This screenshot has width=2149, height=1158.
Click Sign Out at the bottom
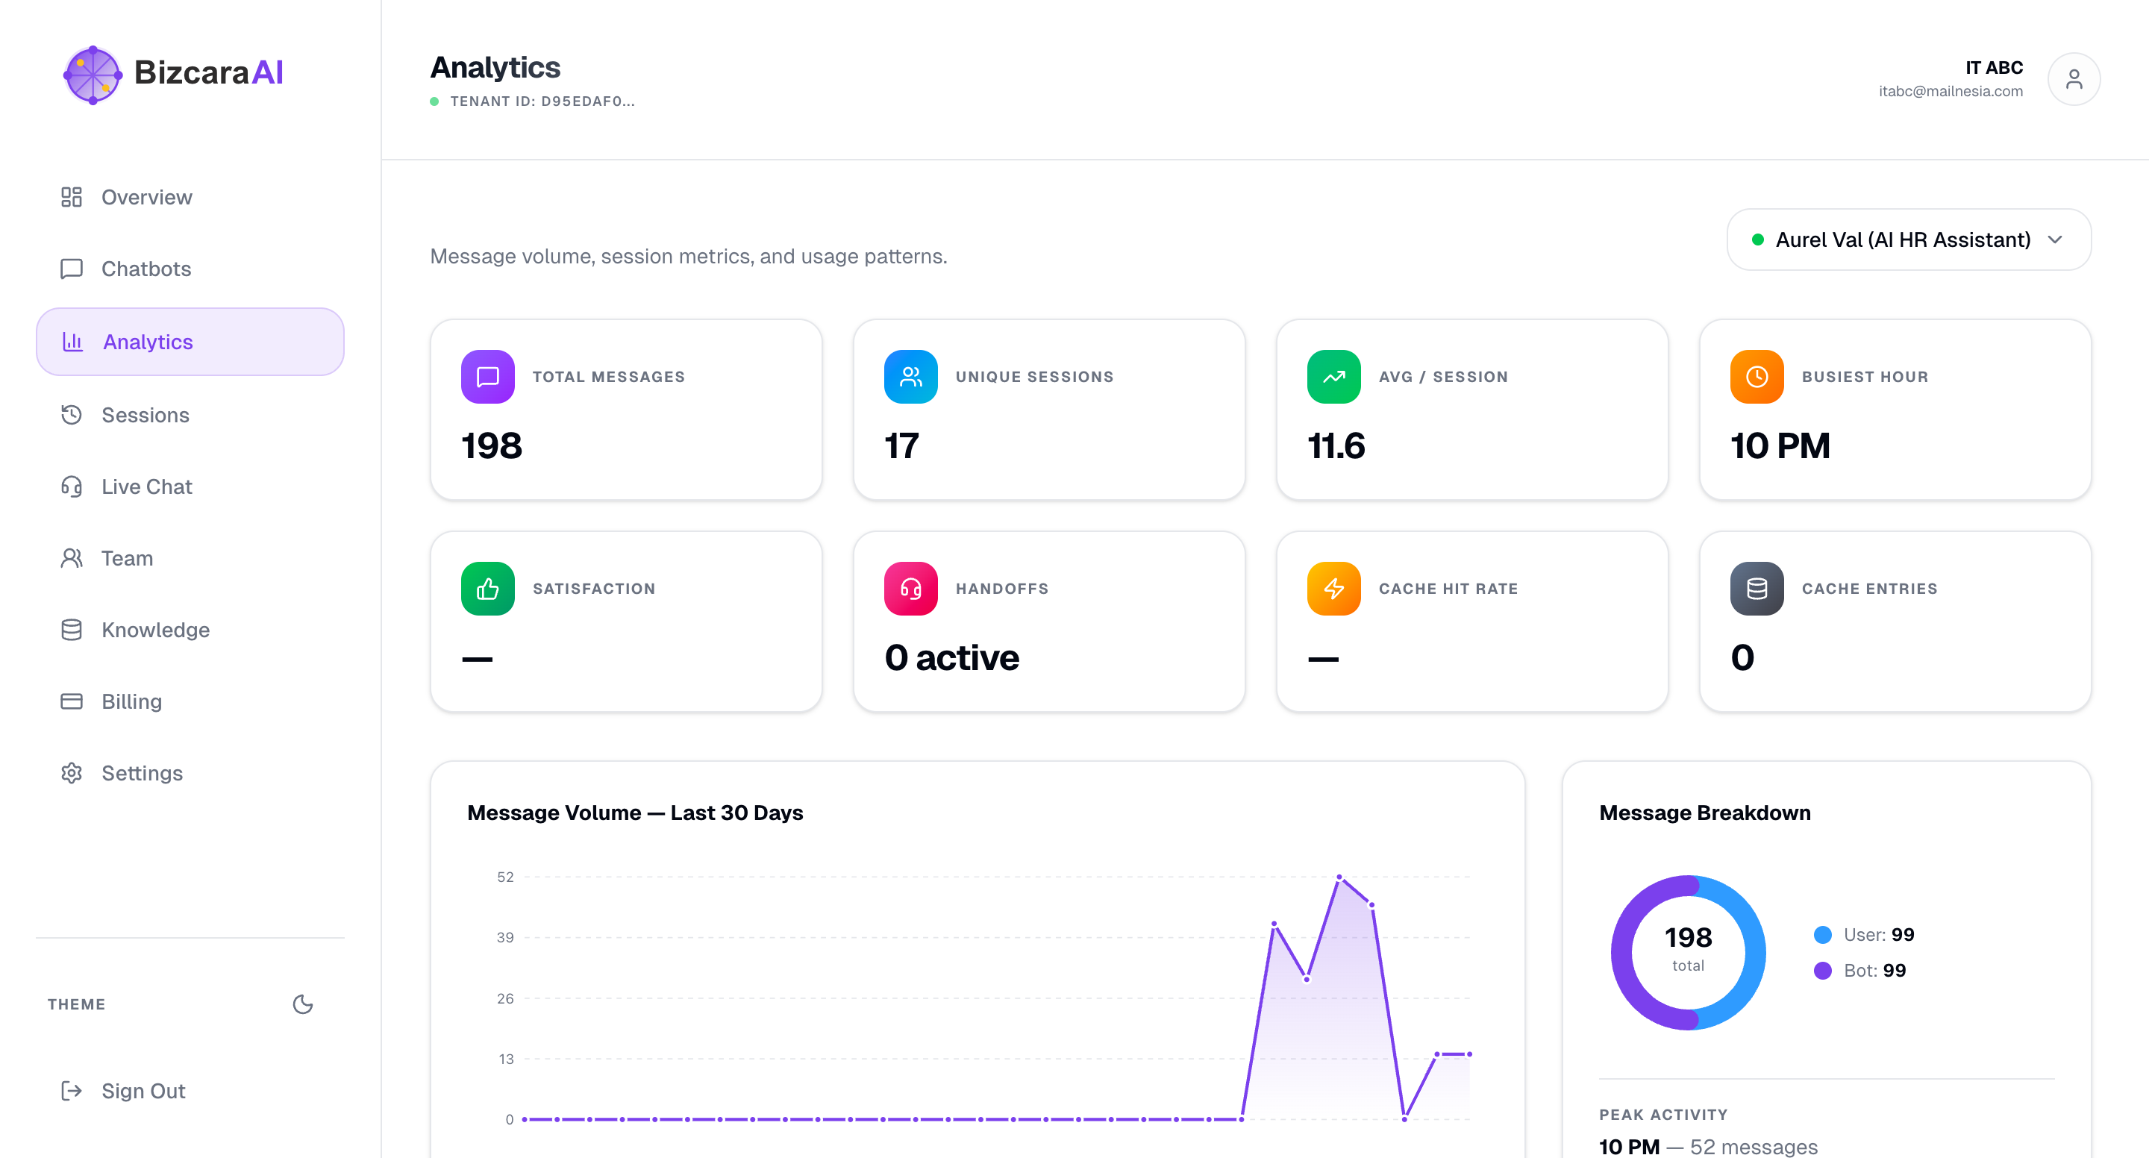click(142, 1090)
